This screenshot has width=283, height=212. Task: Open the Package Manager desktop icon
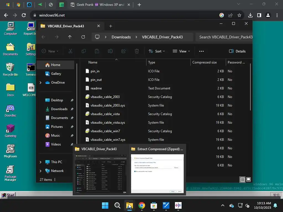(x=10, y=173)
